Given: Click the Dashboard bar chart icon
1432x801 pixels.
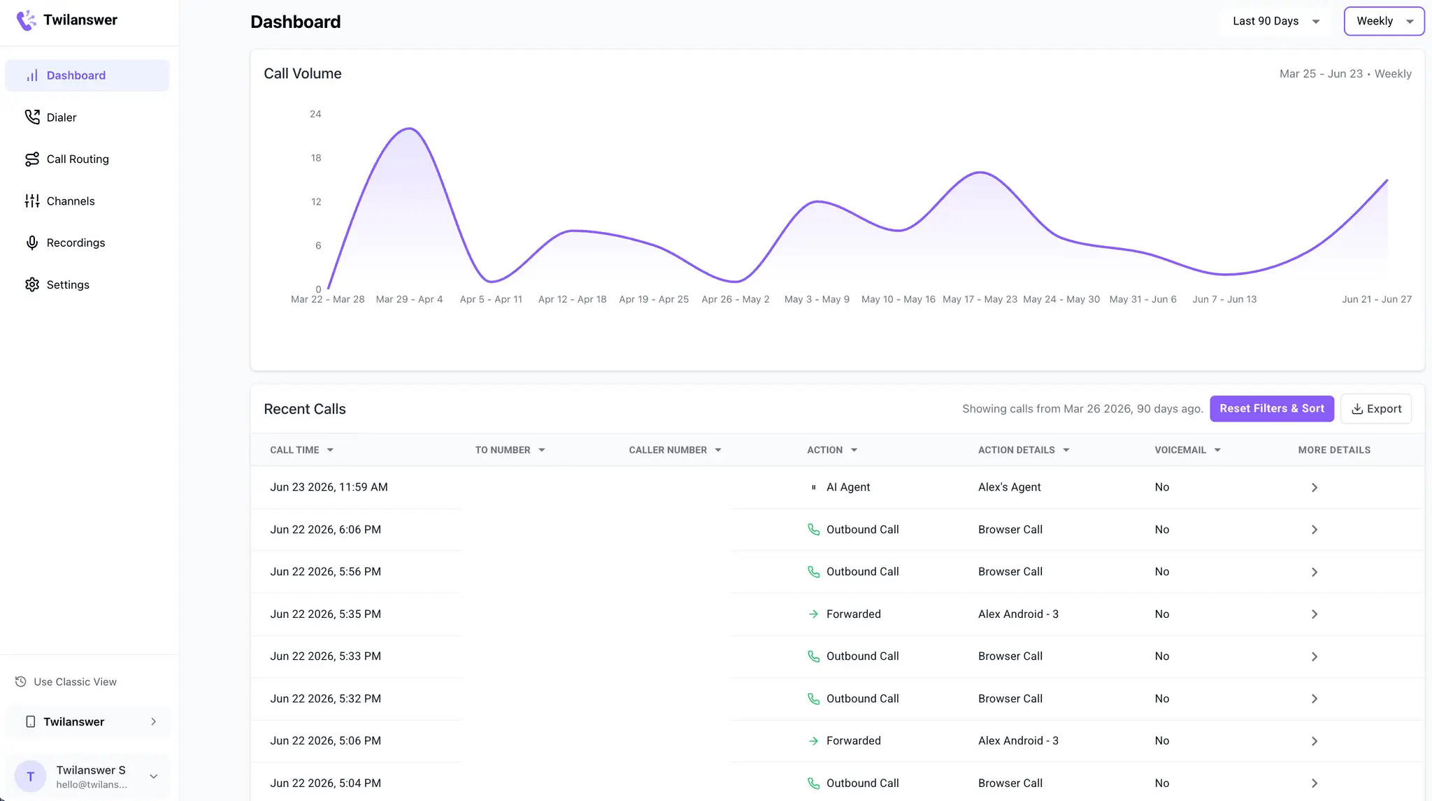Looking at the screenshot, I should [32, 75].
